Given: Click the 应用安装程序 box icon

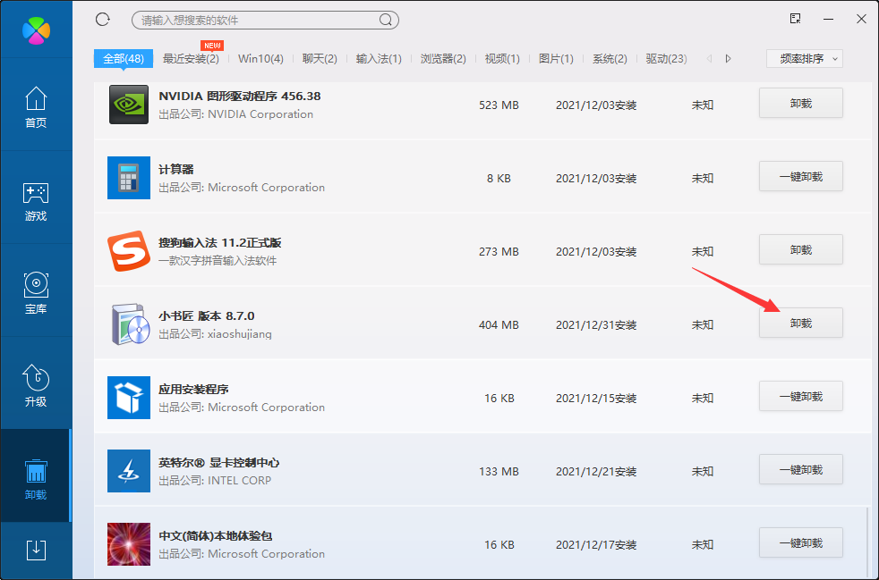Looking at the screenshot, I should tap(129, 398).
